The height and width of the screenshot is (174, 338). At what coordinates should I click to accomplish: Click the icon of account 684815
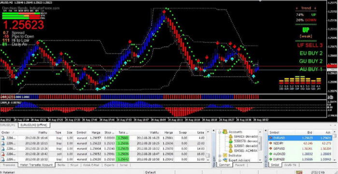(231, 136)
